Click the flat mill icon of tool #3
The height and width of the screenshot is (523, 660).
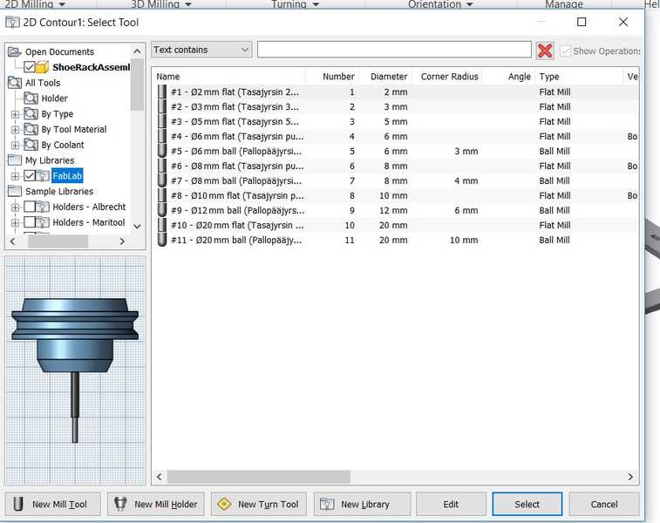162,122
